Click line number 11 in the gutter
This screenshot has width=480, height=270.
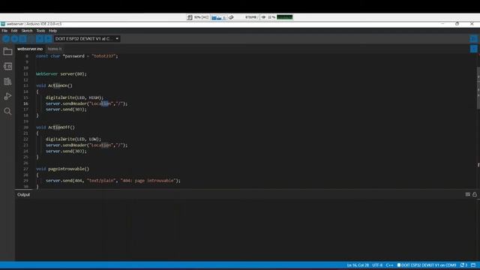tap(25, 73)
